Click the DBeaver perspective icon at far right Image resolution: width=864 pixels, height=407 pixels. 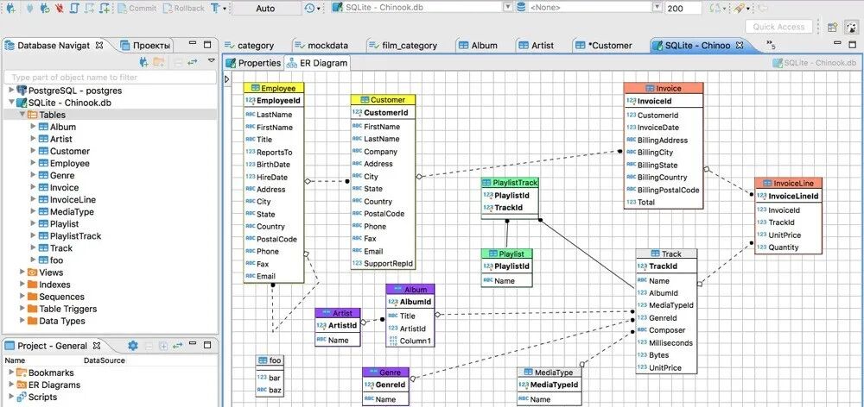tap(851, 27)
